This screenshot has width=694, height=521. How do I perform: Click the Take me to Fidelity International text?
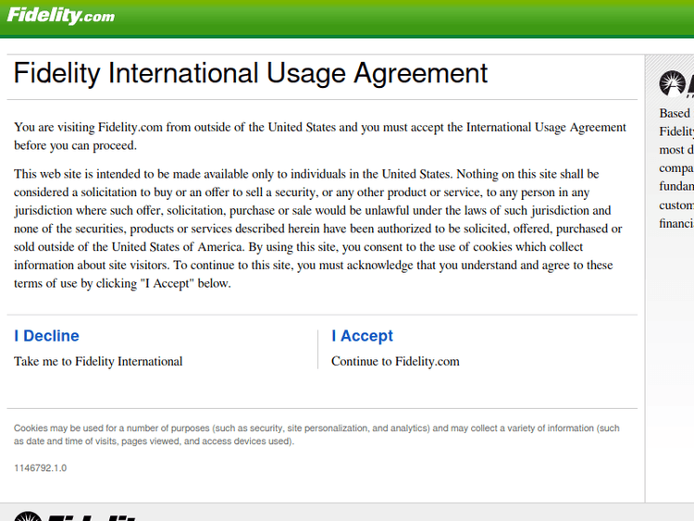click(x=98, y=361)
